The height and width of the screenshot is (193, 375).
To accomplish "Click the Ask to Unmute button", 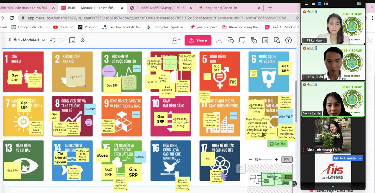I will (344, 158).
